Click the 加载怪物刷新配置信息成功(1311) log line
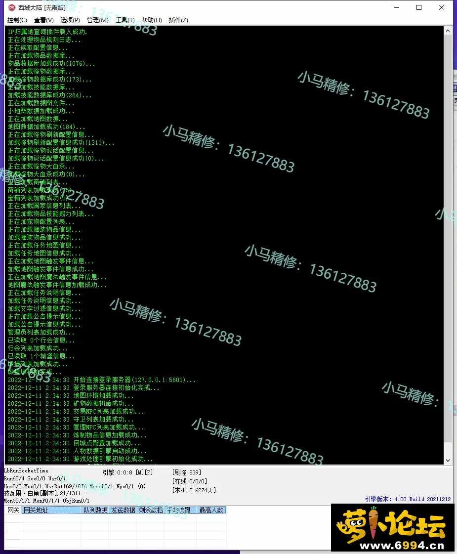457x554 pixels. pos(61,143)
